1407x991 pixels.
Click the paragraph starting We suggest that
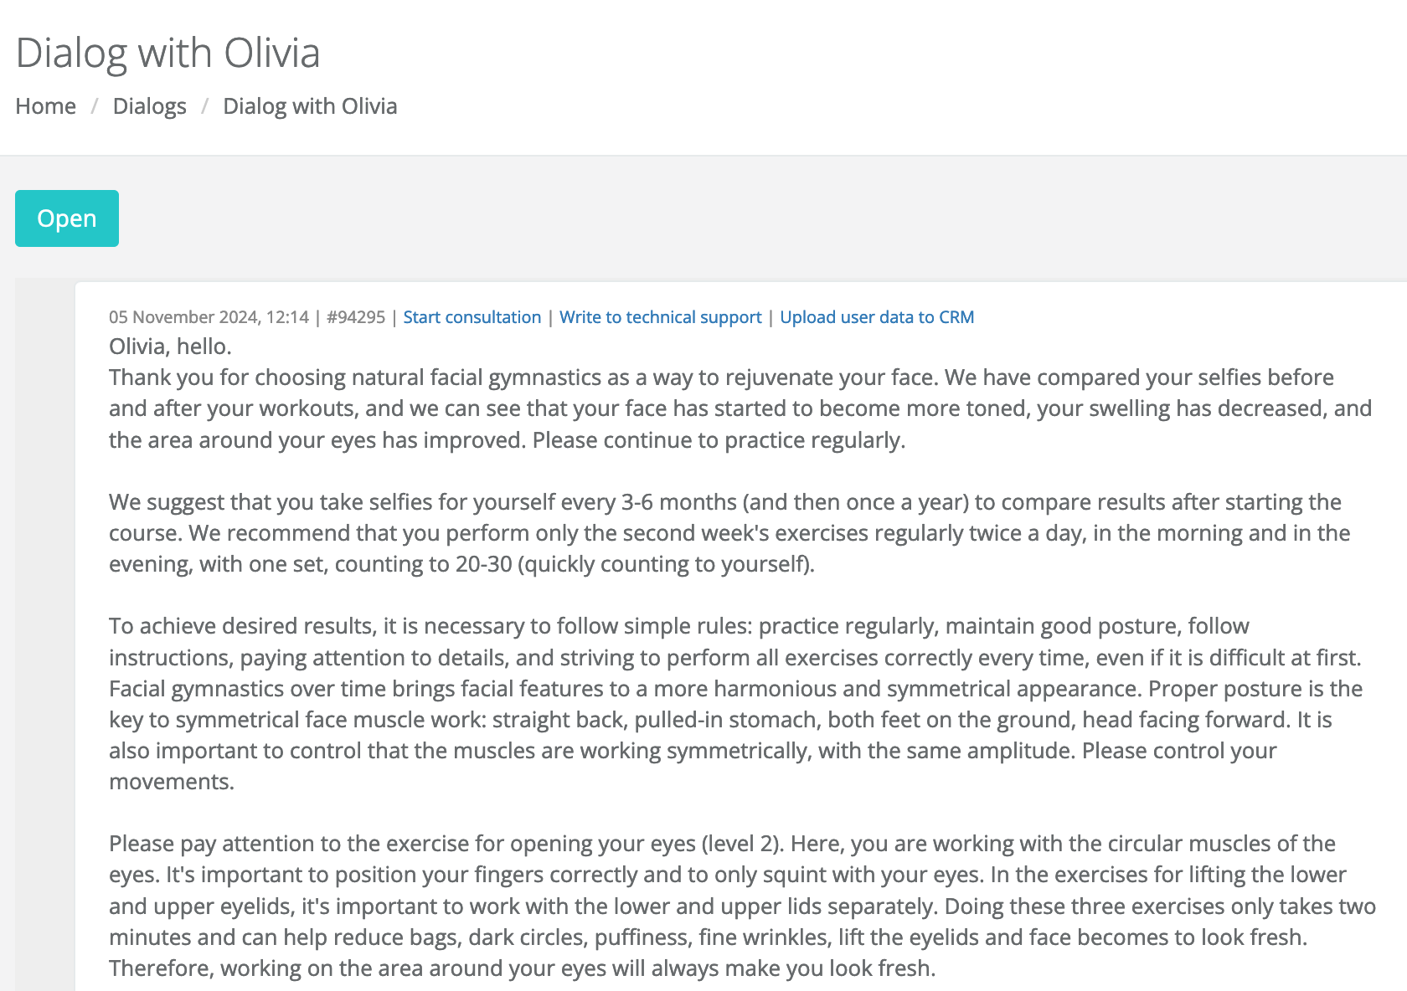click(x=729, y=533)
